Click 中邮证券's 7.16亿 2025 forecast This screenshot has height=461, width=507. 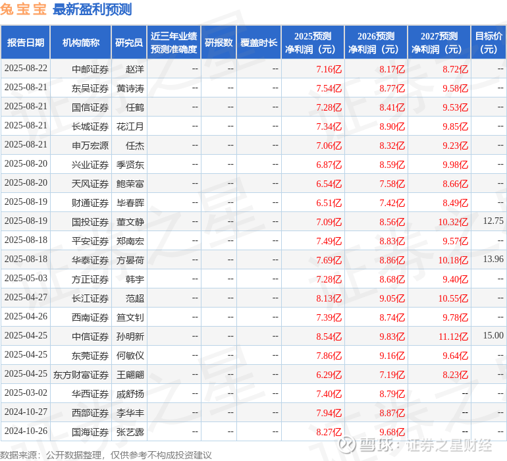coord(329,69)
